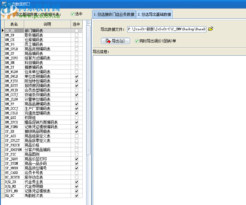This screenshot has height=205, width=246.
Task: Select the BM_JSFS row name cell
Action: pos(14,58)
